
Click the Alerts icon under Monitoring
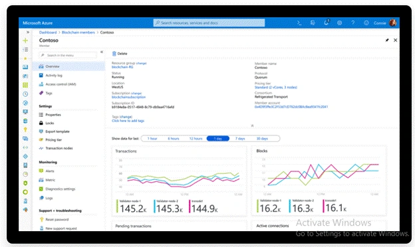(x=41, y=171)
